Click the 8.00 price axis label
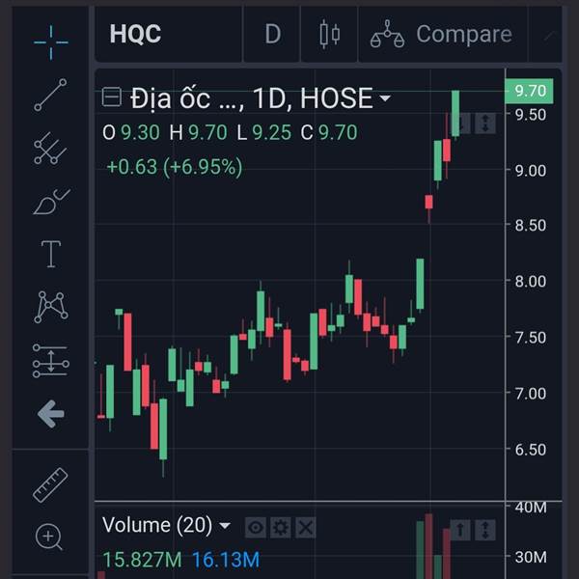This screenshot has width=579, height=579. click(x=530, y=282)
